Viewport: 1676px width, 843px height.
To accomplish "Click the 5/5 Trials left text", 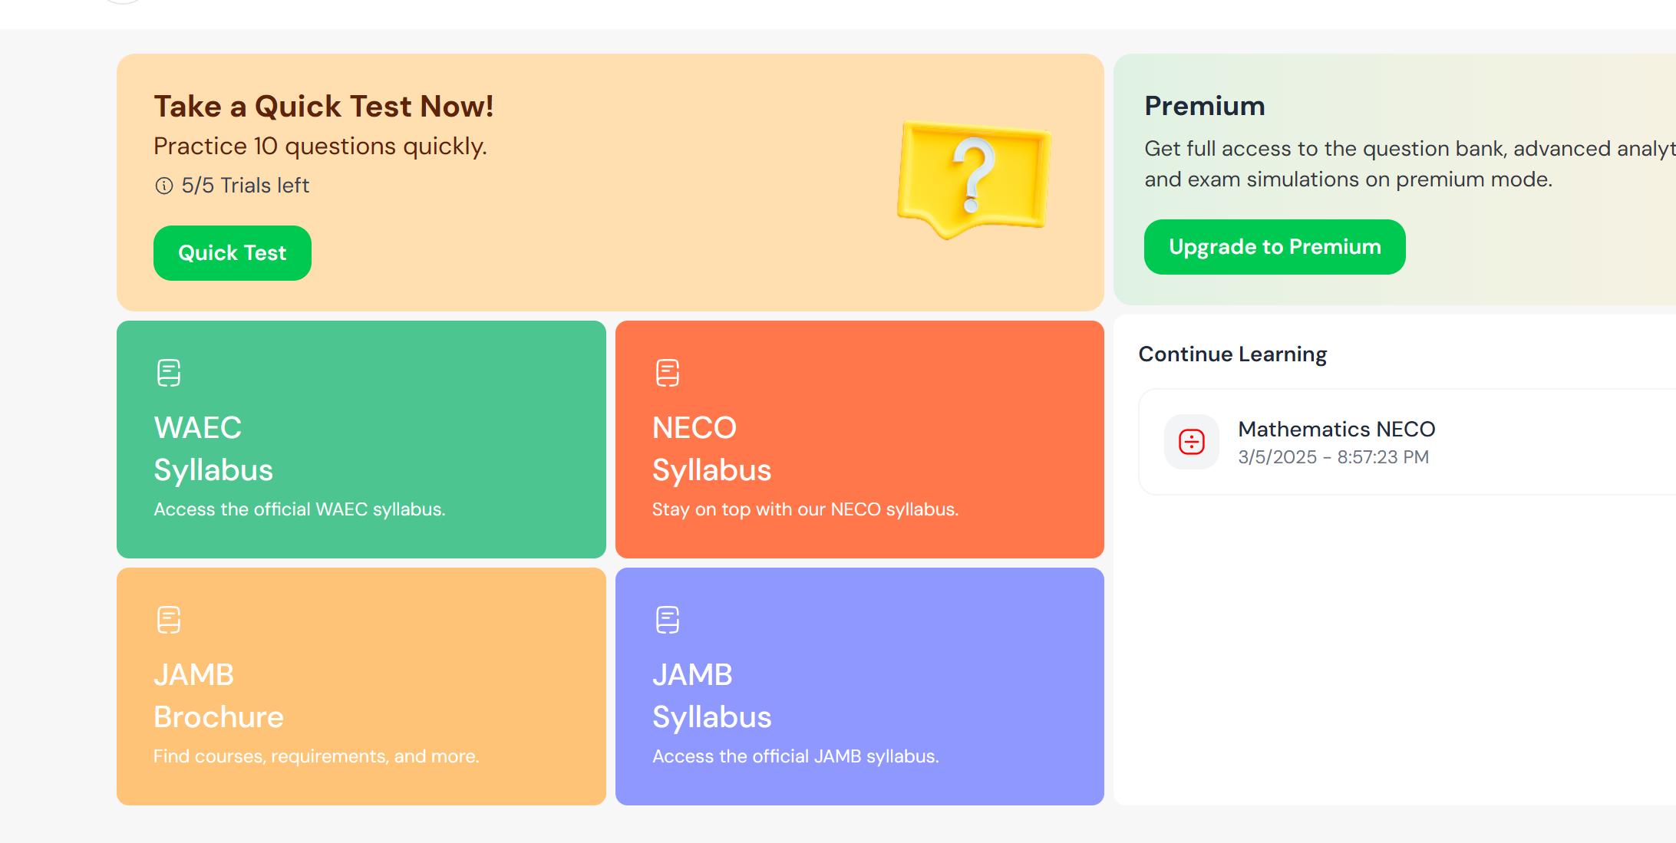I will tap(245, 185).
